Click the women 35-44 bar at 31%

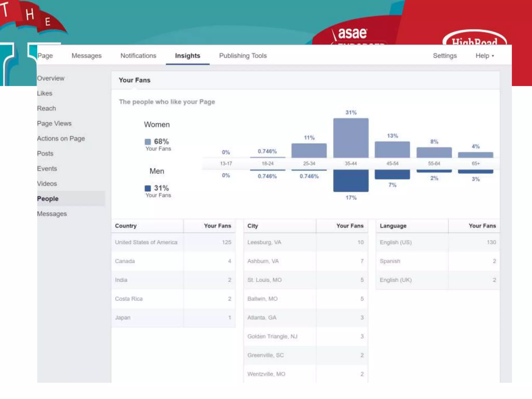(351, 138)
